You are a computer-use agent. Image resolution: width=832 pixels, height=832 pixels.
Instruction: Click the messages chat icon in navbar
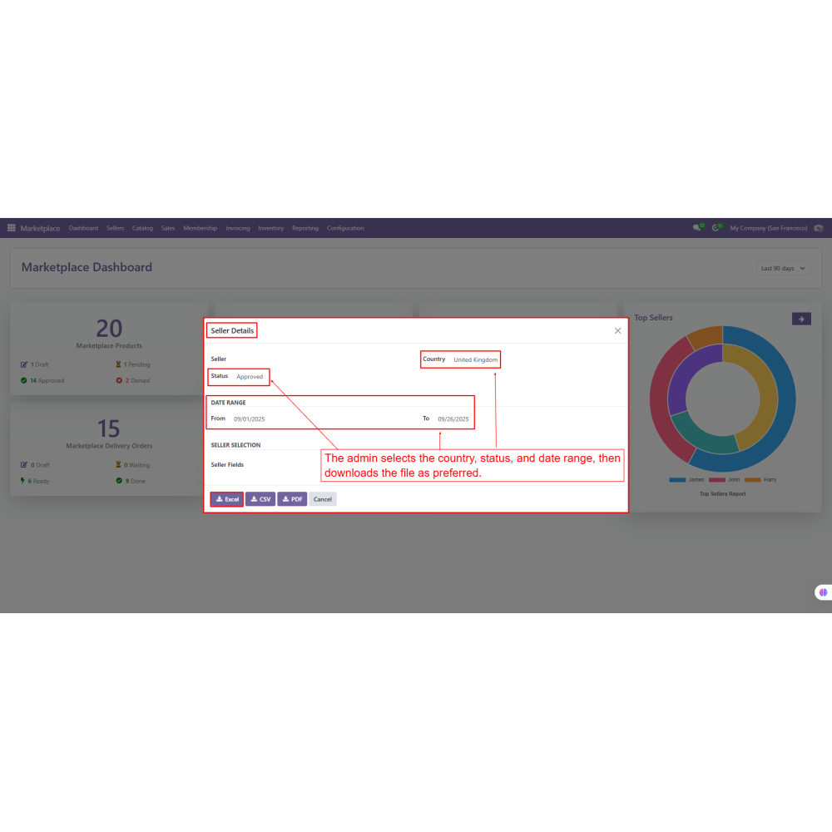[x=697, y=228]
